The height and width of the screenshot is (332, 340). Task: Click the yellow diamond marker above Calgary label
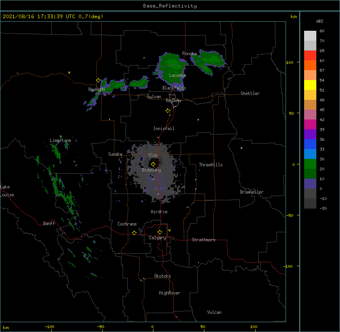[x=160, y=232]
